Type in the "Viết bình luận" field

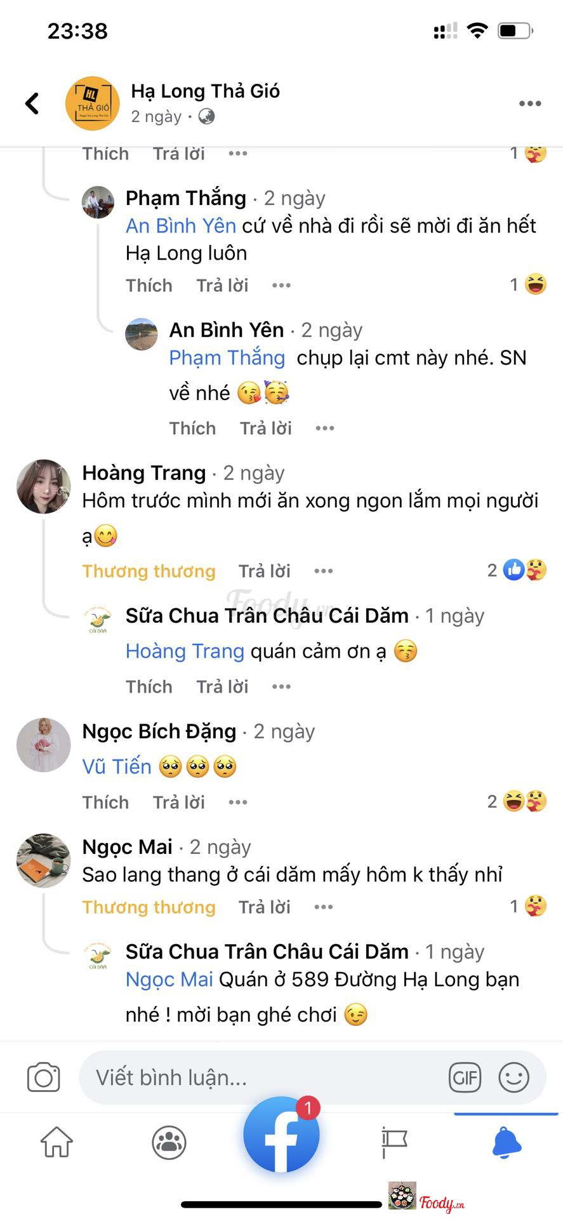(x=260, y=1077)
